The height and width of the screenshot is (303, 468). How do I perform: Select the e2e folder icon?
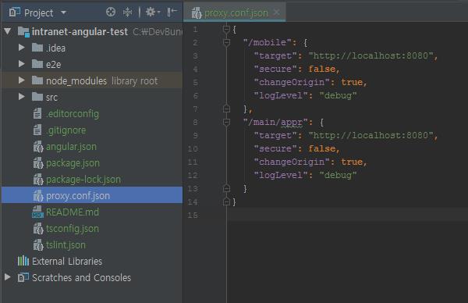point(37,64)
